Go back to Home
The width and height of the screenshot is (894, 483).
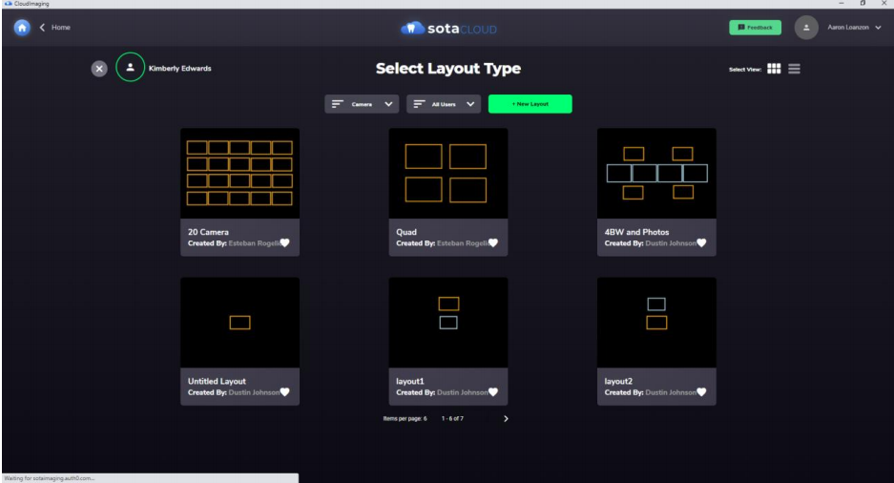click(54, 28)
